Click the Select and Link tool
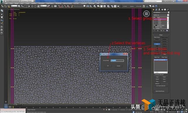This screenshot has width=188, height=113. (x=2, y=6)
